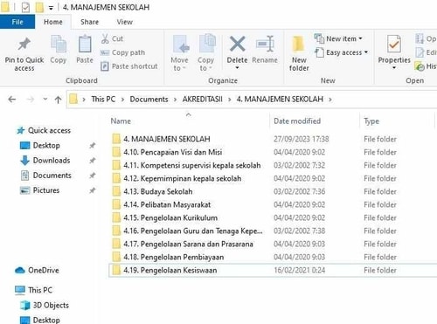Viewport: 437px width, 324px height.
Task: Select folder 4.14. Pelibatan Masyarakat
Action: pos(162,204)
